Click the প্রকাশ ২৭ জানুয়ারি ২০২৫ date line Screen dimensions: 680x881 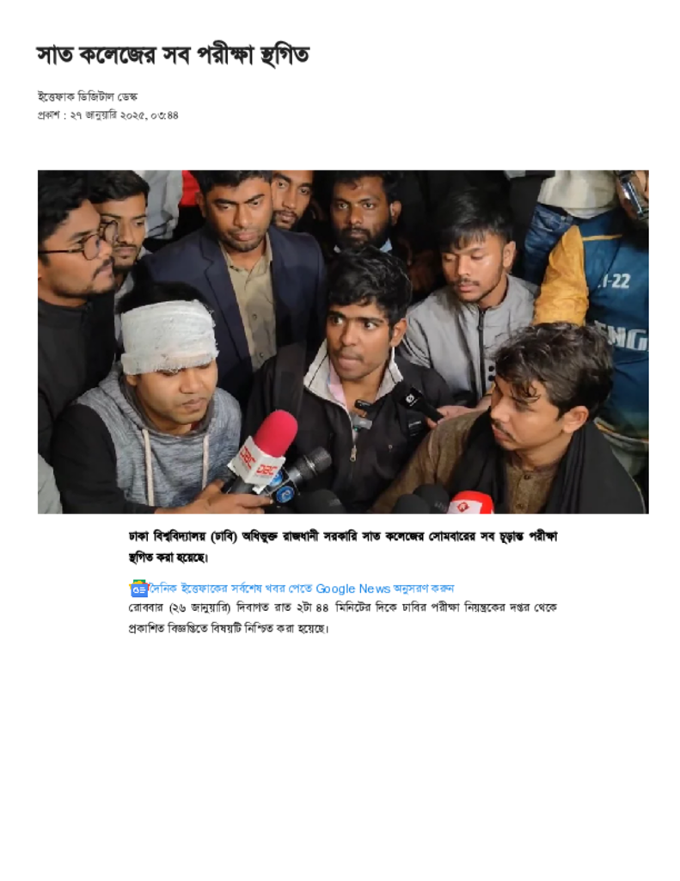pos(107,115)
